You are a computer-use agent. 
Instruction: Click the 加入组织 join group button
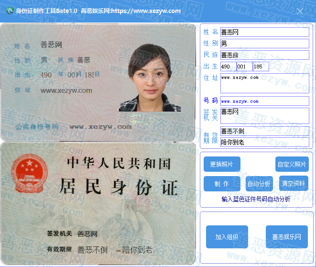coord(227,237)
